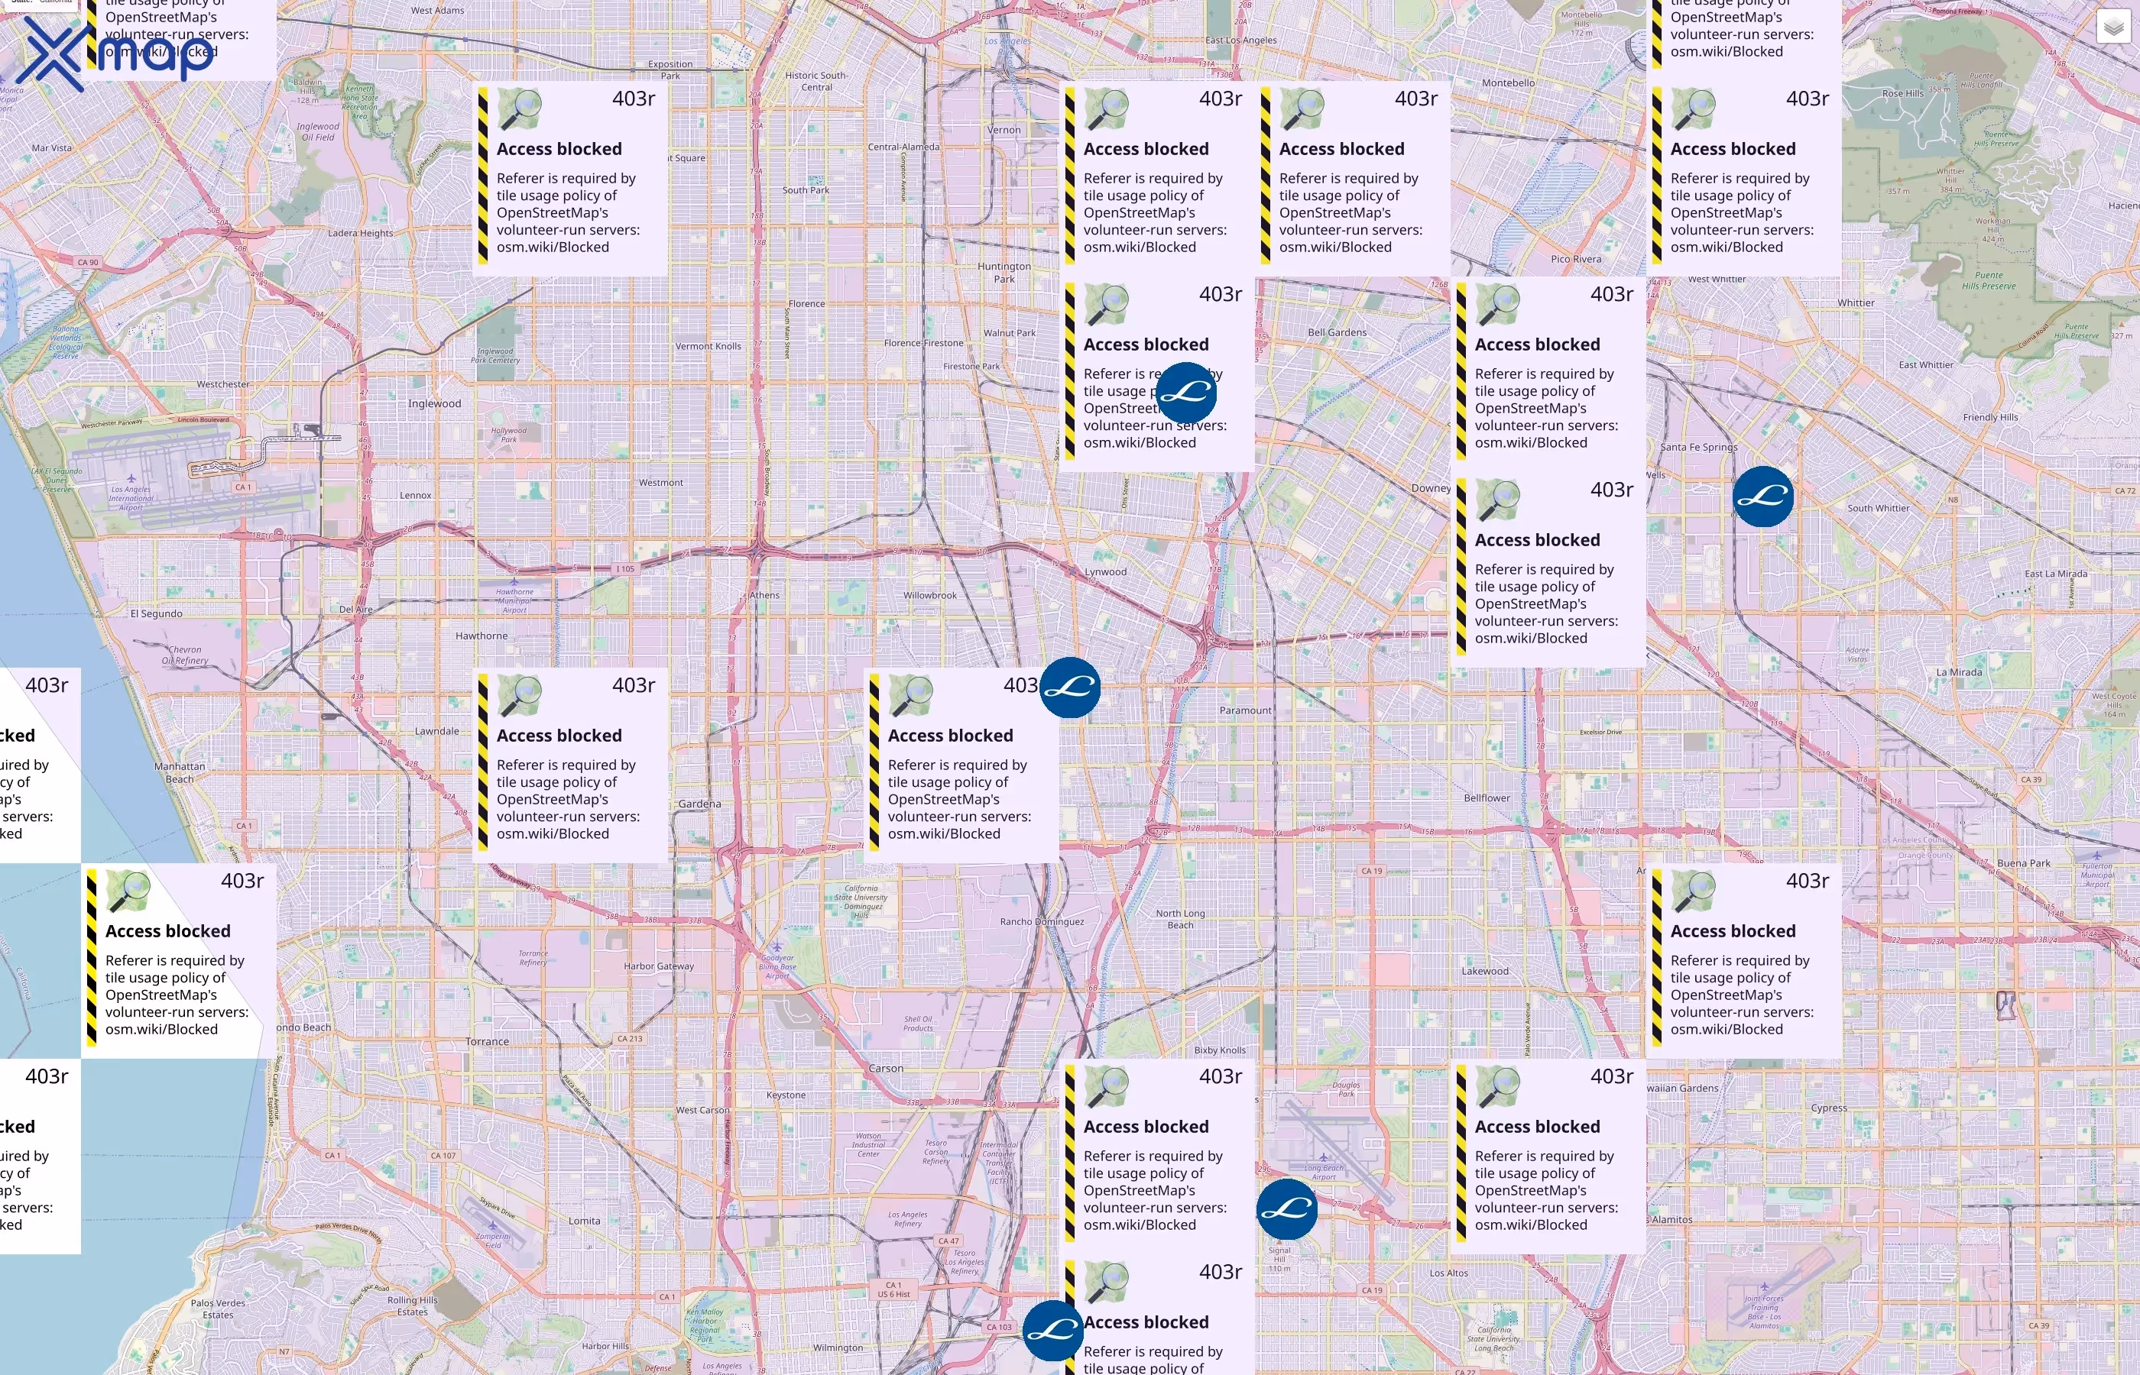Click the Walnut Park label

coord(1010,333)
